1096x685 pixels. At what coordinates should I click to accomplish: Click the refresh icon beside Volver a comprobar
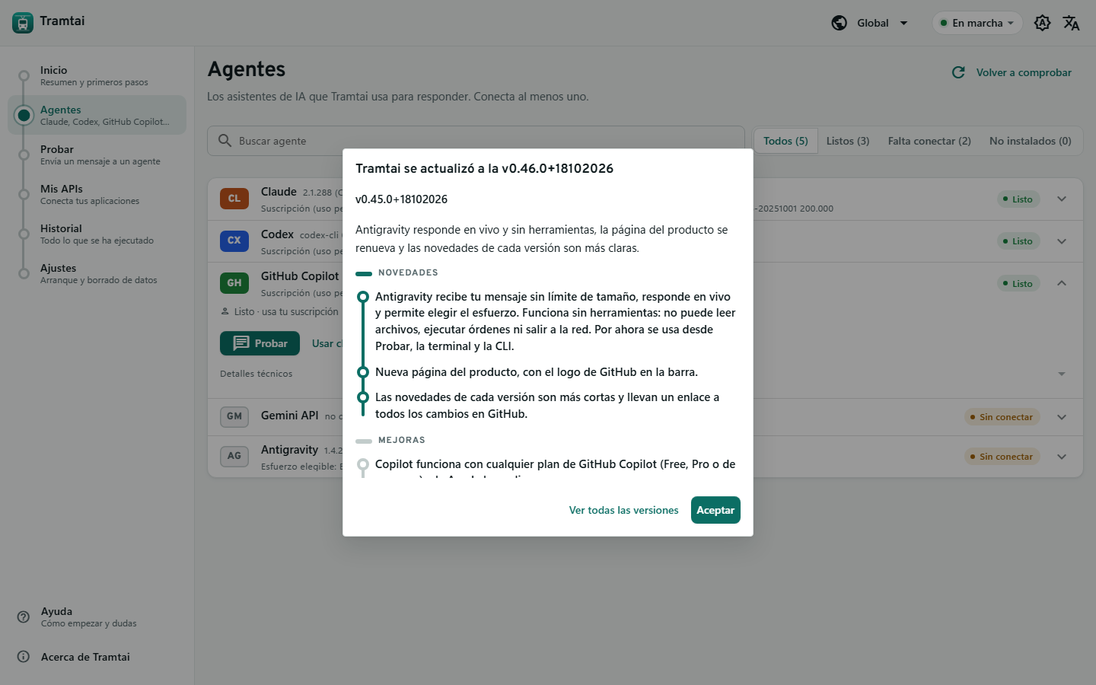(x=959, y=72)
